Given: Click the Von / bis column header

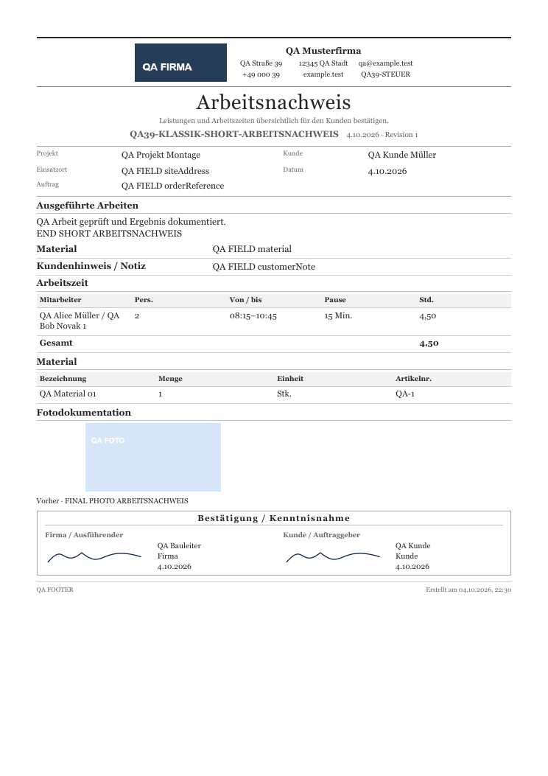Looking at the screenshot, I should 245,300.
